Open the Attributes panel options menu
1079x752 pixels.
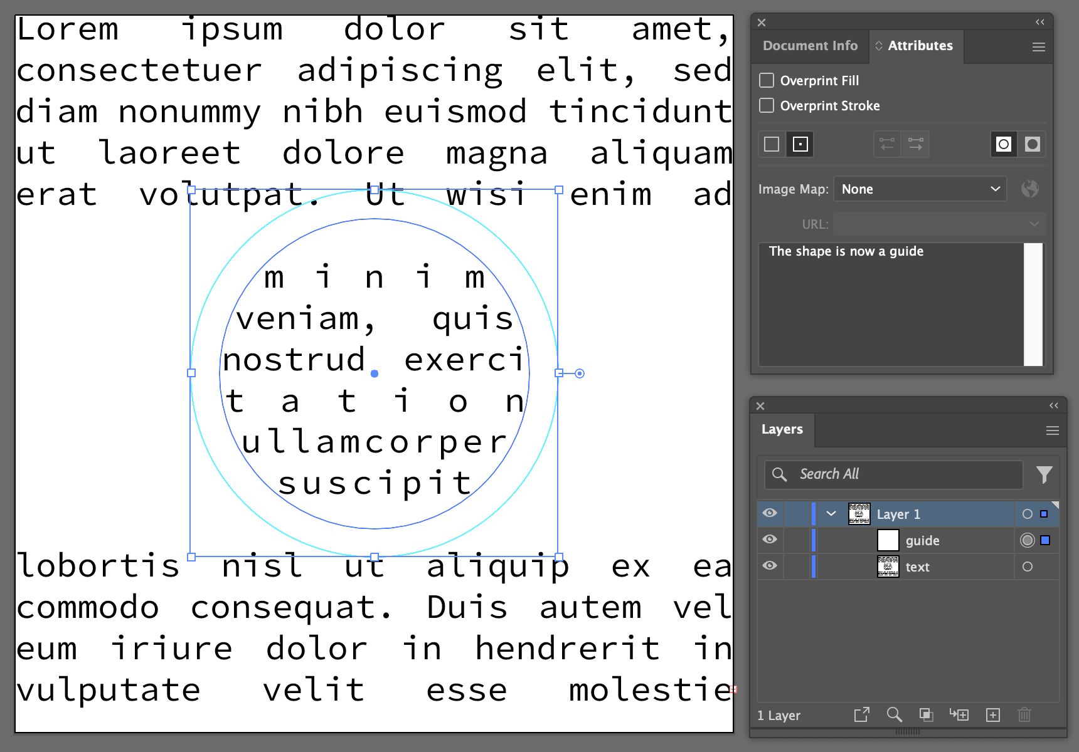point(1038,47)
